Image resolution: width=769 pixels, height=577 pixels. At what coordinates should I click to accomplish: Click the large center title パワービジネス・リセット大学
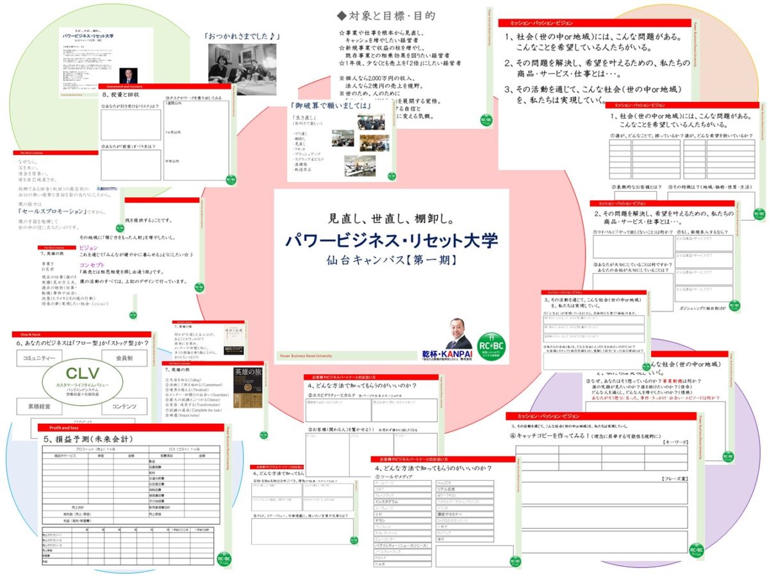coord(392,241)
